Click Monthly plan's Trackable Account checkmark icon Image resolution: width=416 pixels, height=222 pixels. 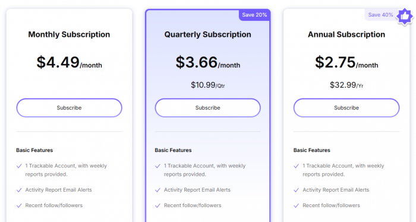(x=19, y=166)
